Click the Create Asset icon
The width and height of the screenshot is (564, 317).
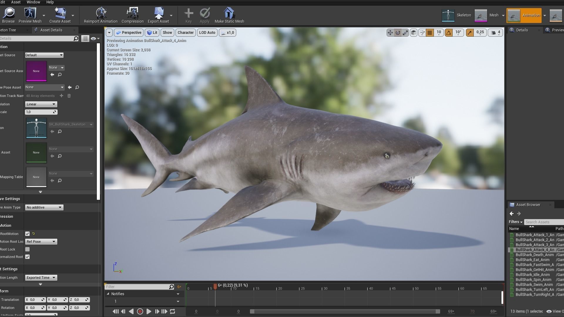60,13
